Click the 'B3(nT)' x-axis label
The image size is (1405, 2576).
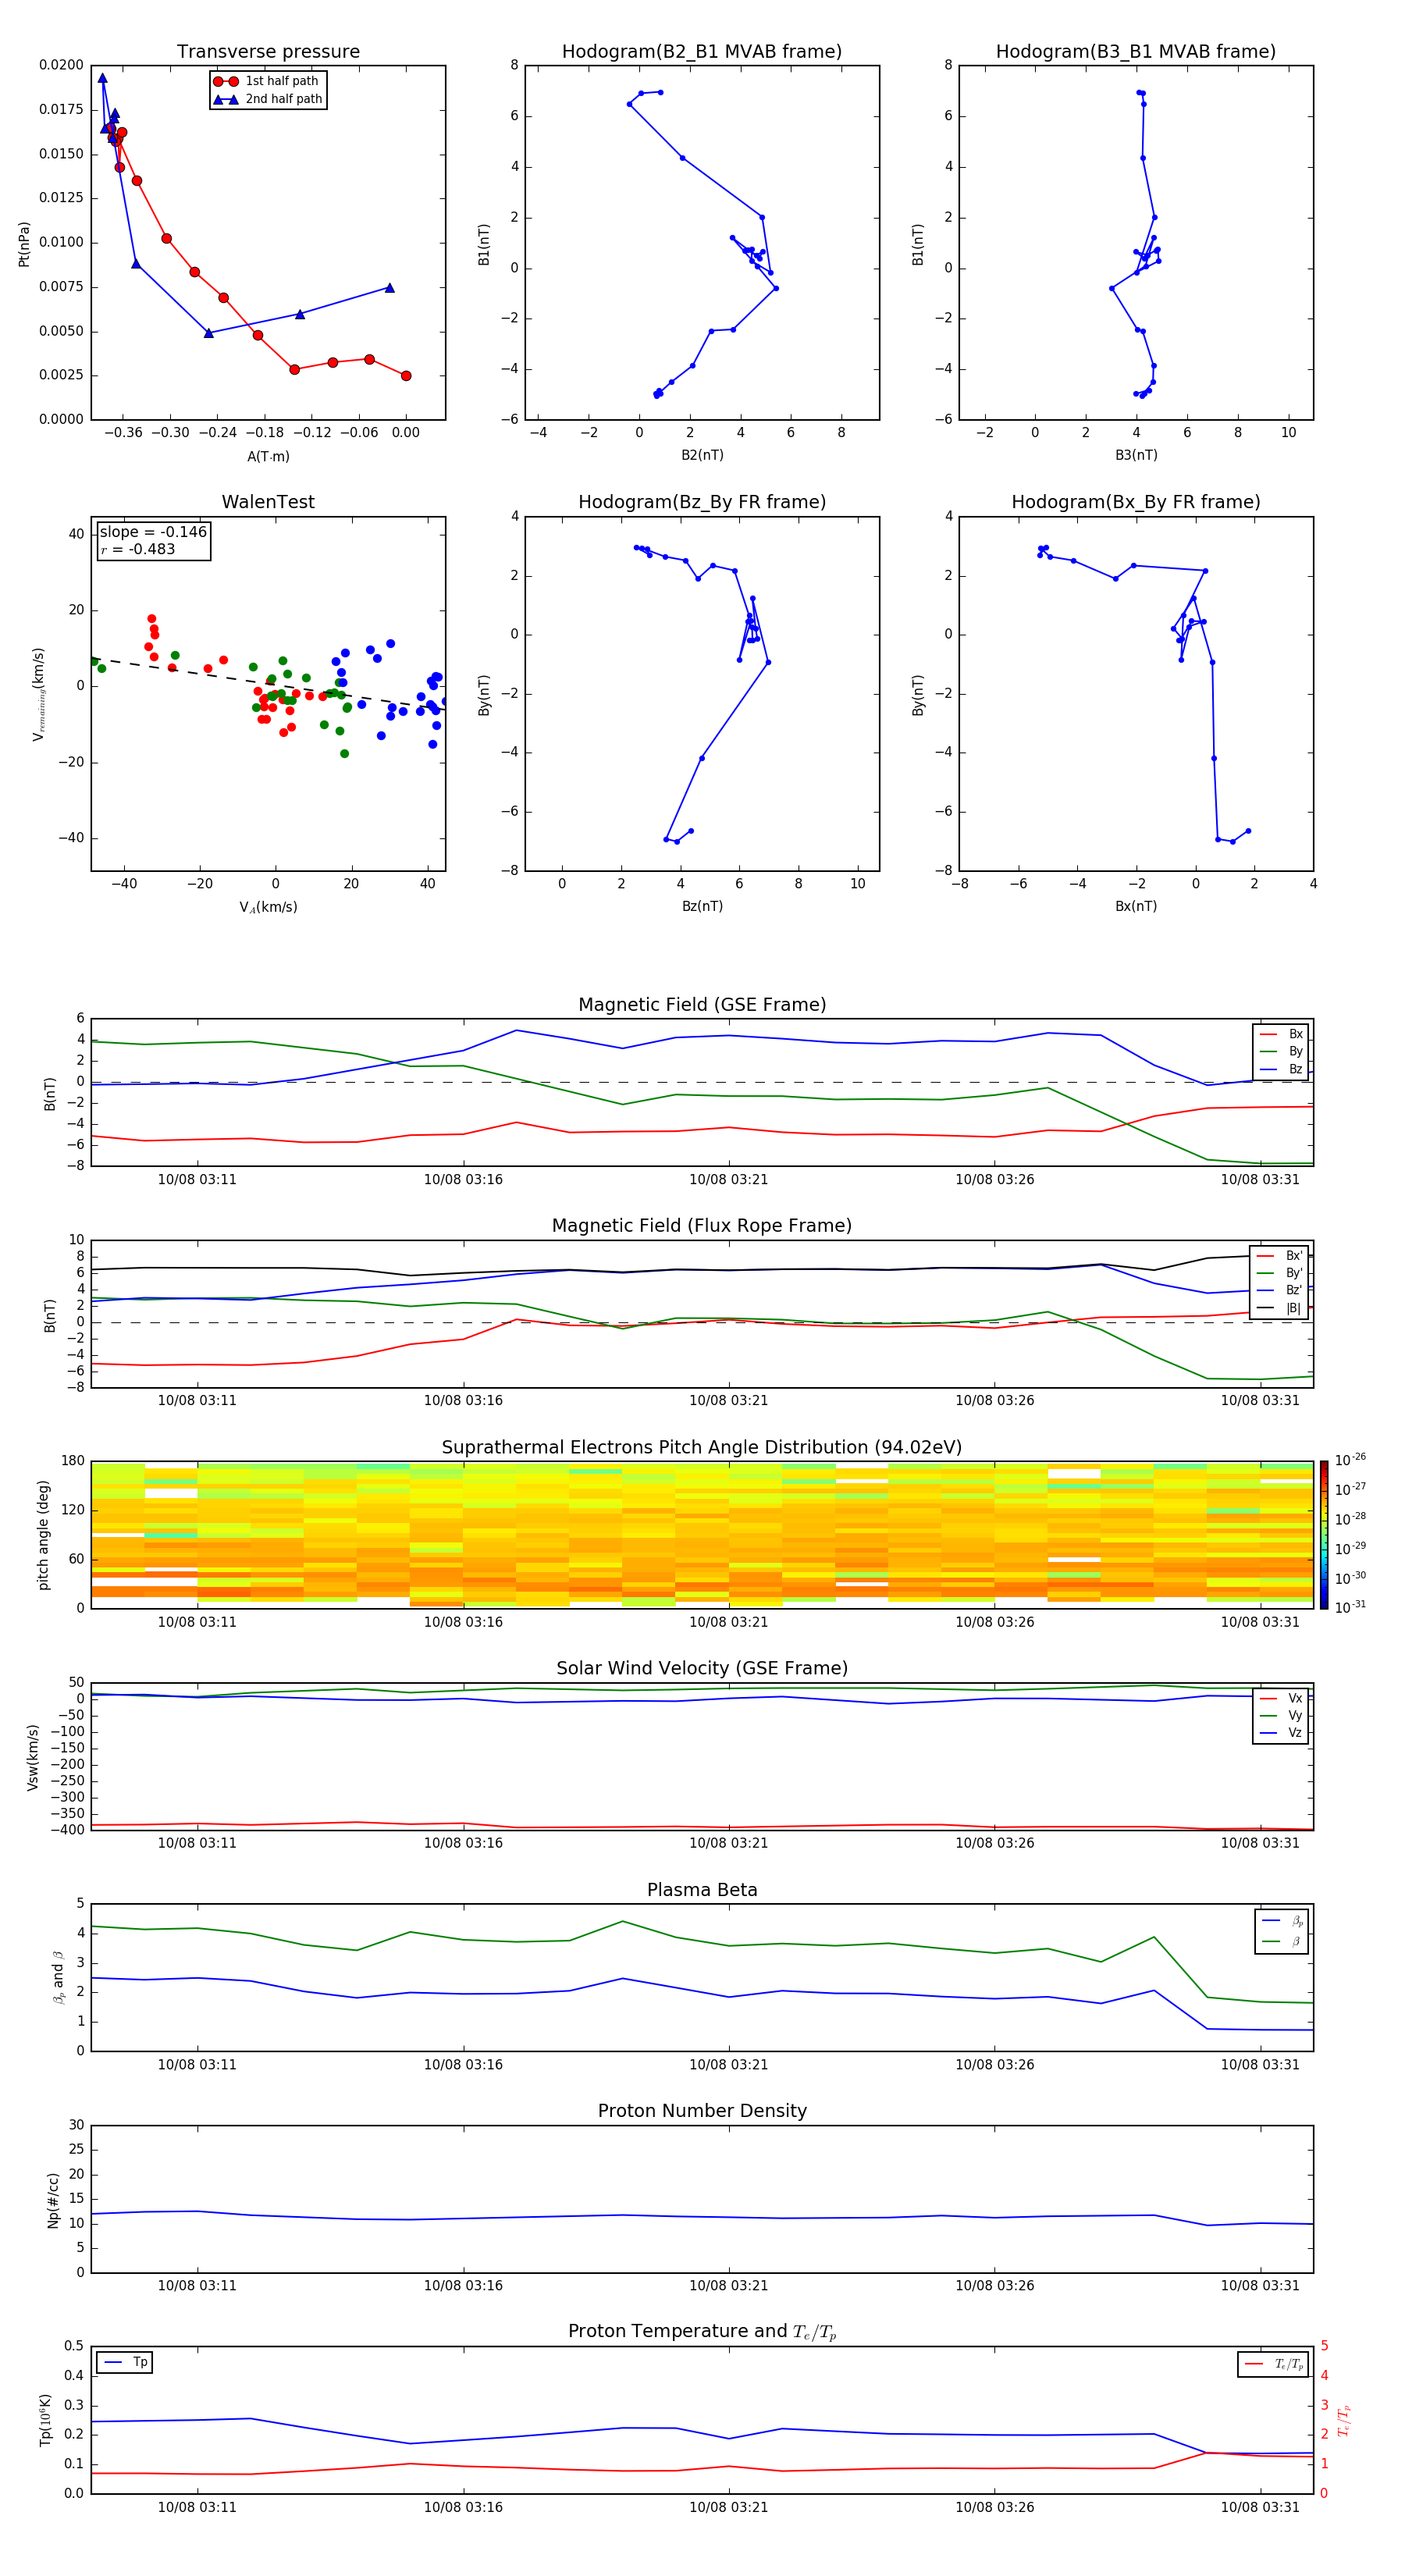[x=1136, y=456]
